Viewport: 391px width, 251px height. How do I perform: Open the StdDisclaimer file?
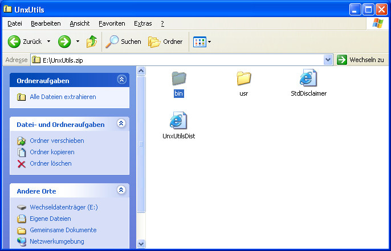point(308,79)
